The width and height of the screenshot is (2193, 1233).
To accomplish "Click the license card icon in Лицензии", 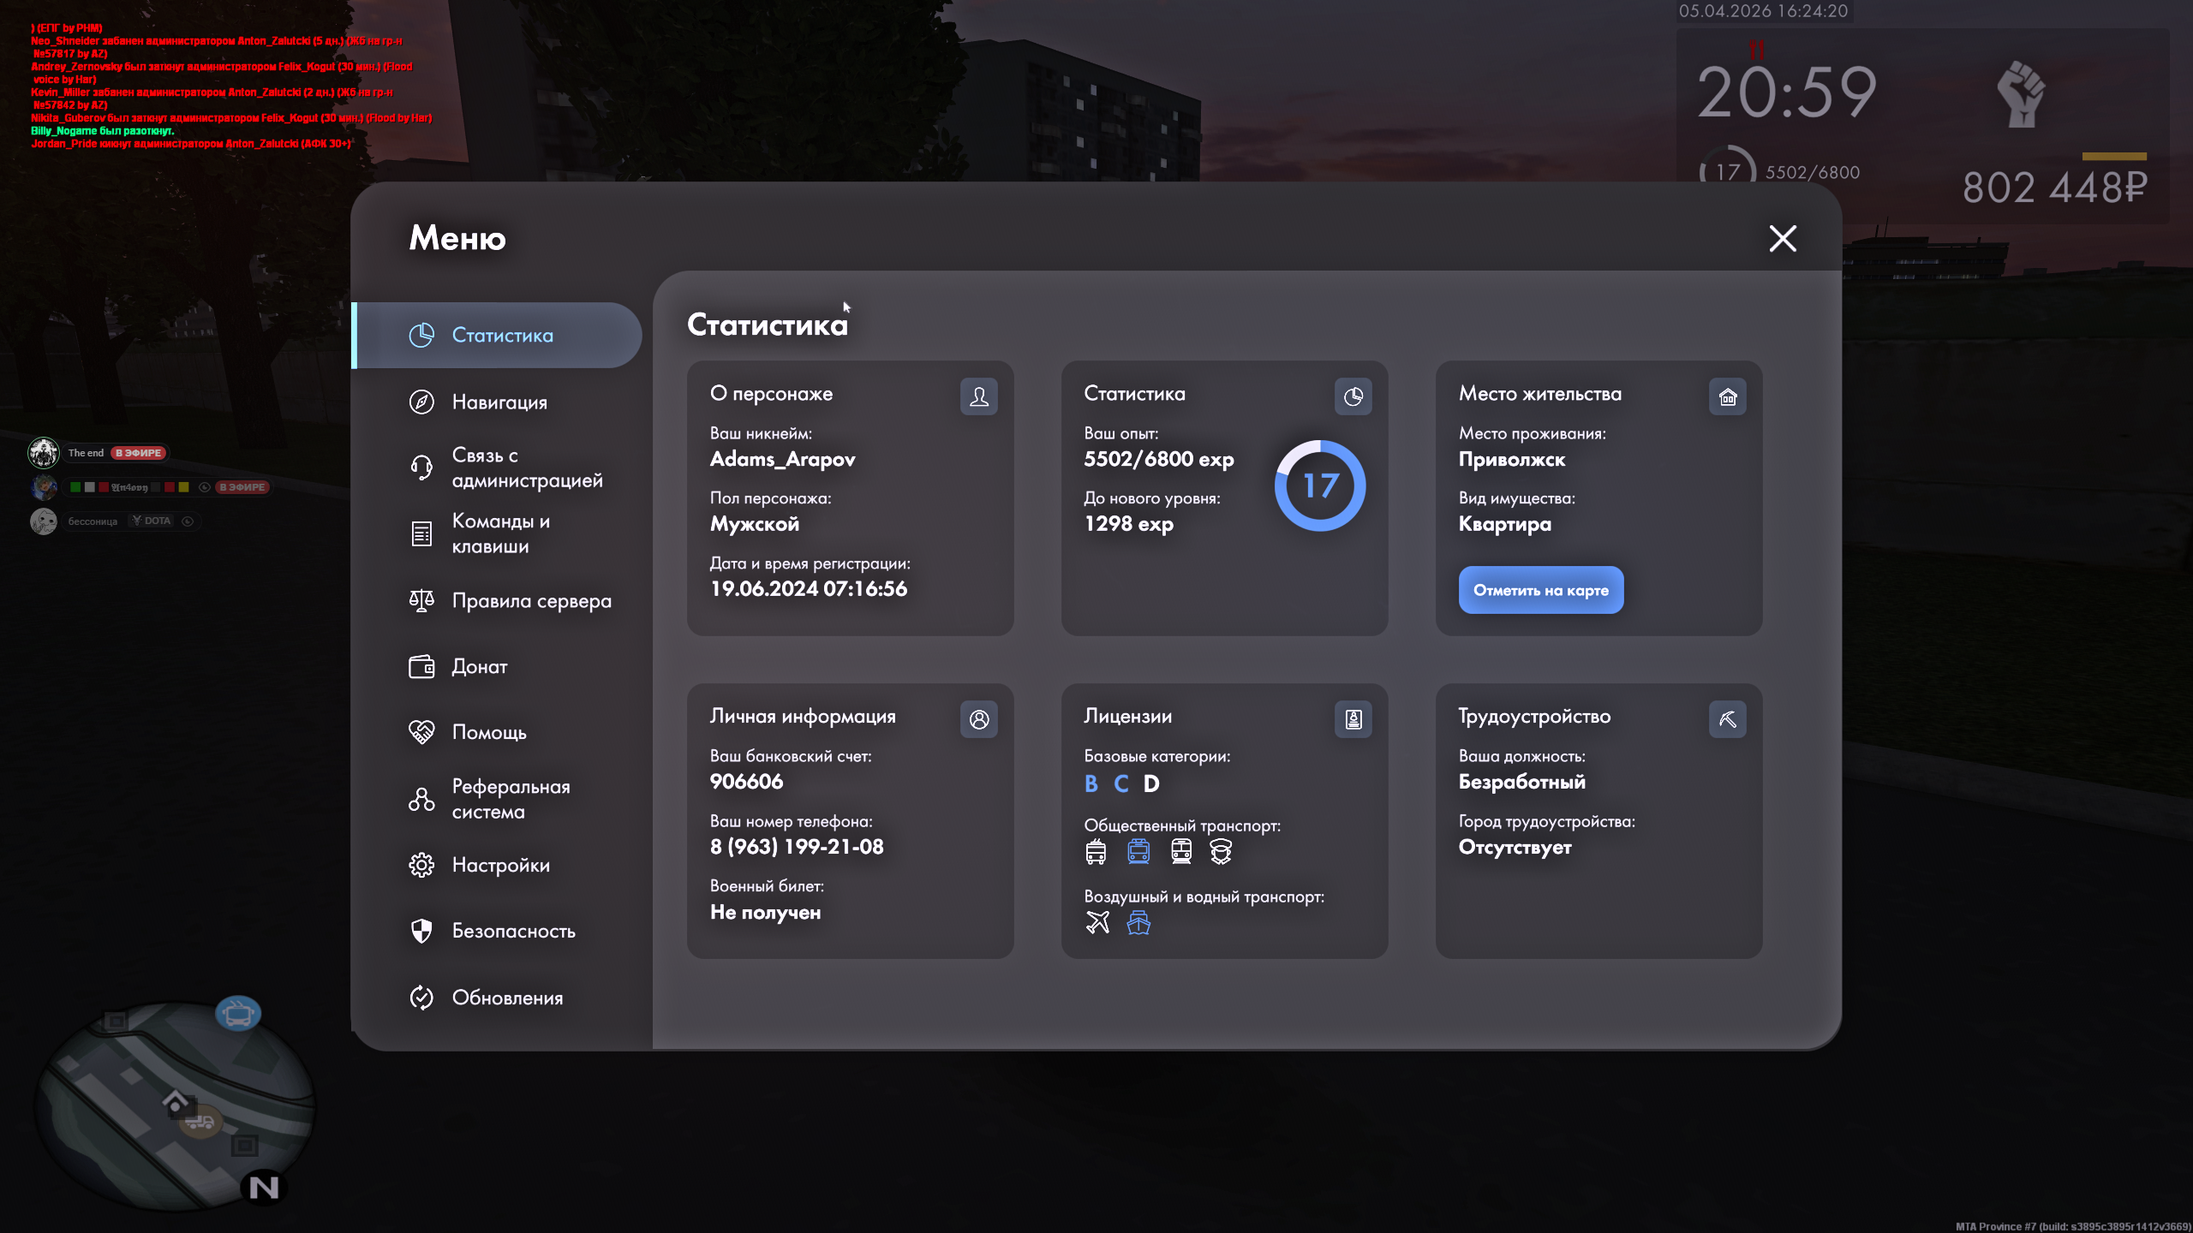I will coord(1353,719).
